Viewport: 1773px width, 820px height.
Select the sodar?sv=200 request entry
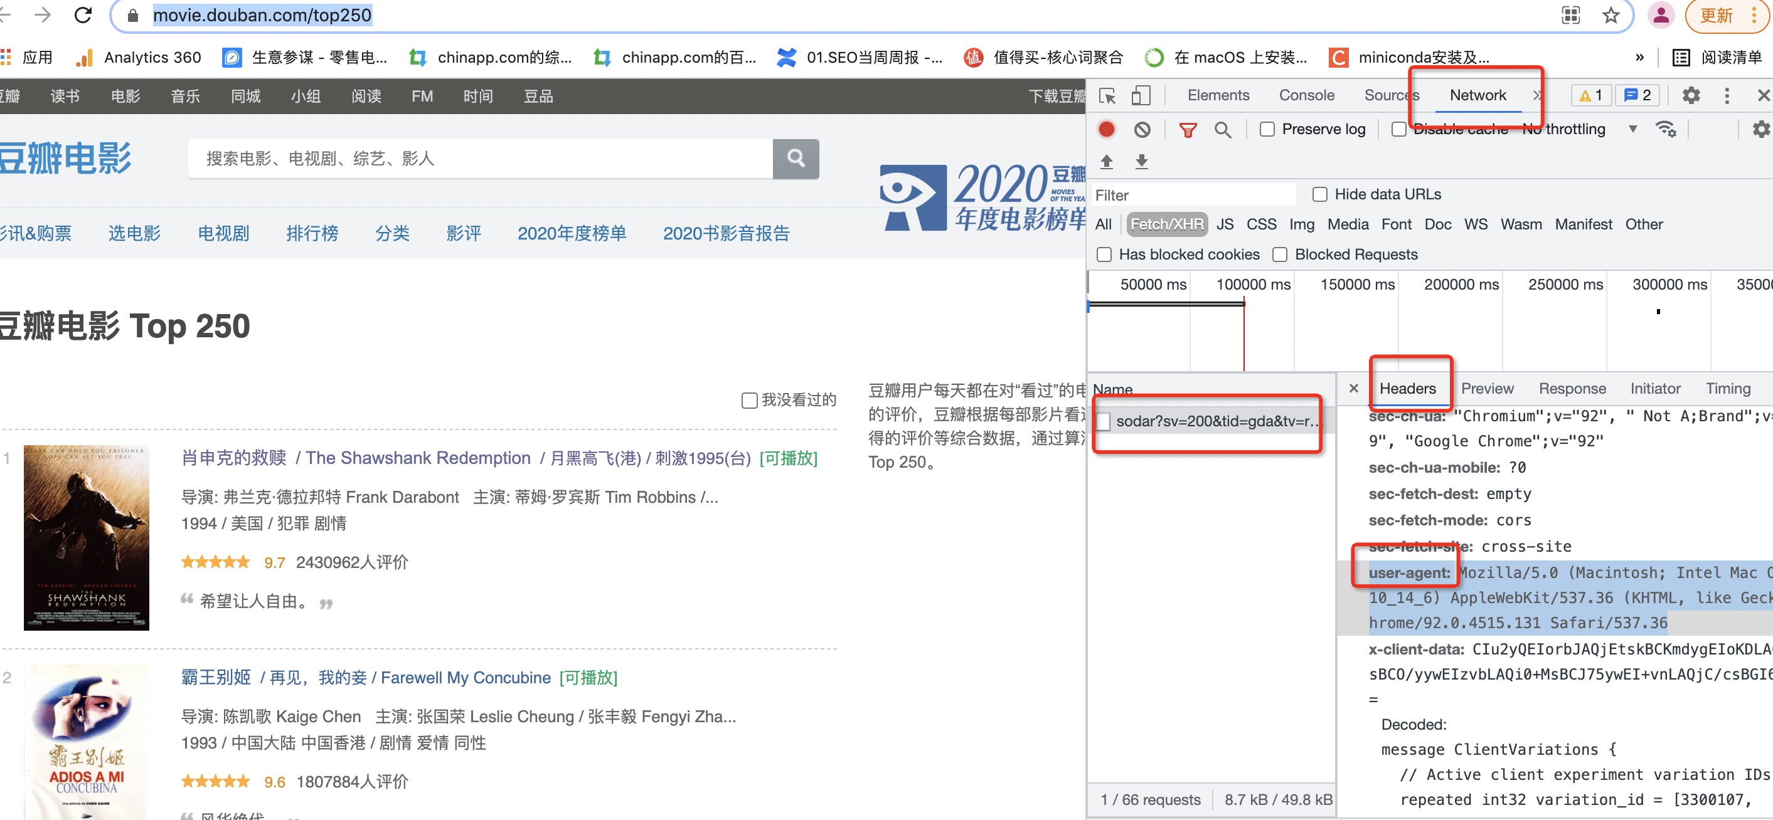[x=1218, y=421]
